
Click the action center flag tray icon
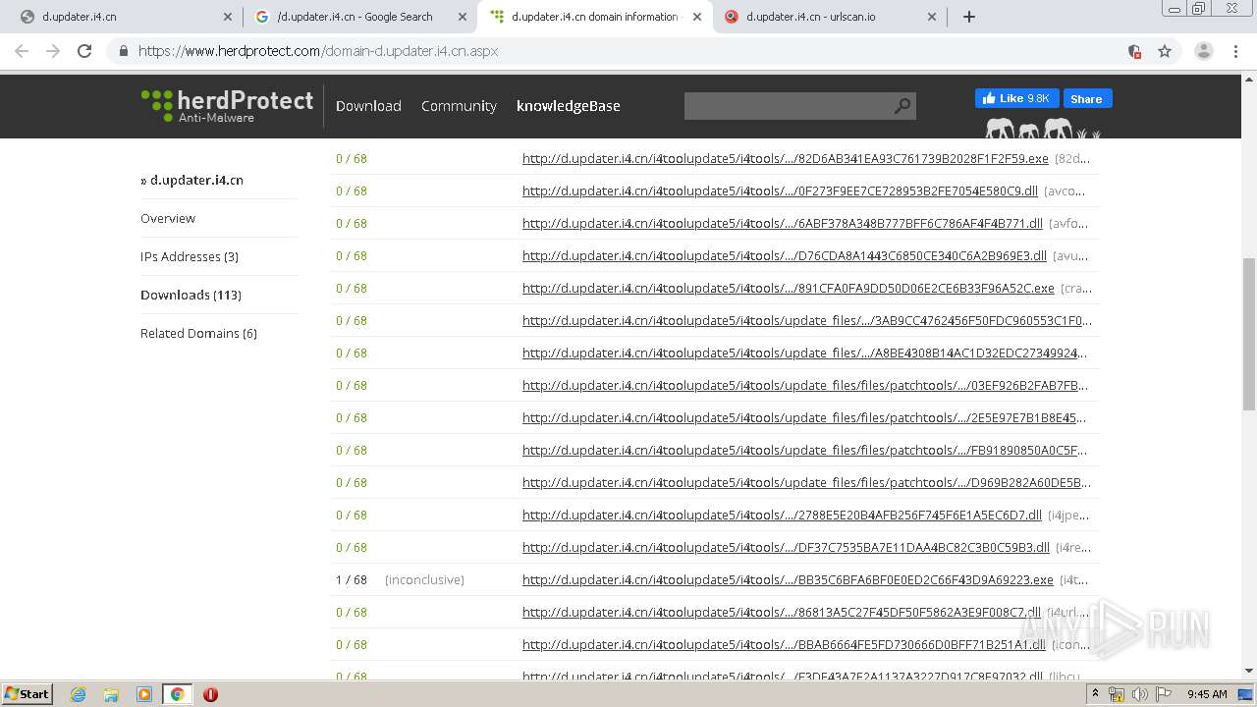(x=1163, y=694)
